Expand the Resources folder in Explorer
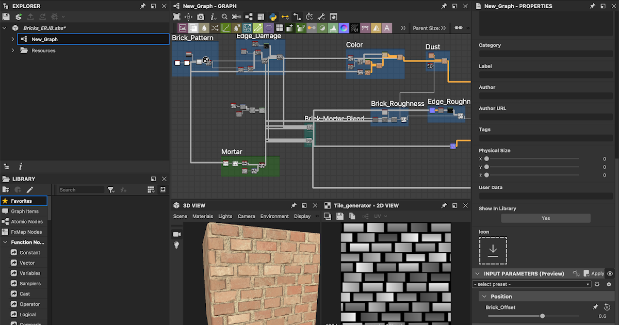The image size is (619, 325). tap(13, 51)
